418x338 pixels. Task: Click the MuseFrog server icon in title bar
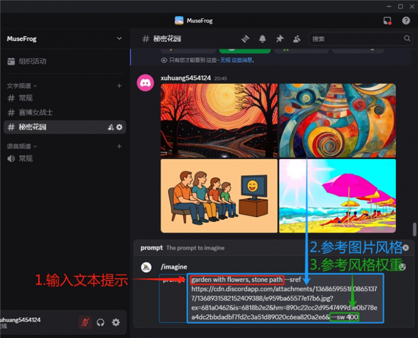point(179,20)
